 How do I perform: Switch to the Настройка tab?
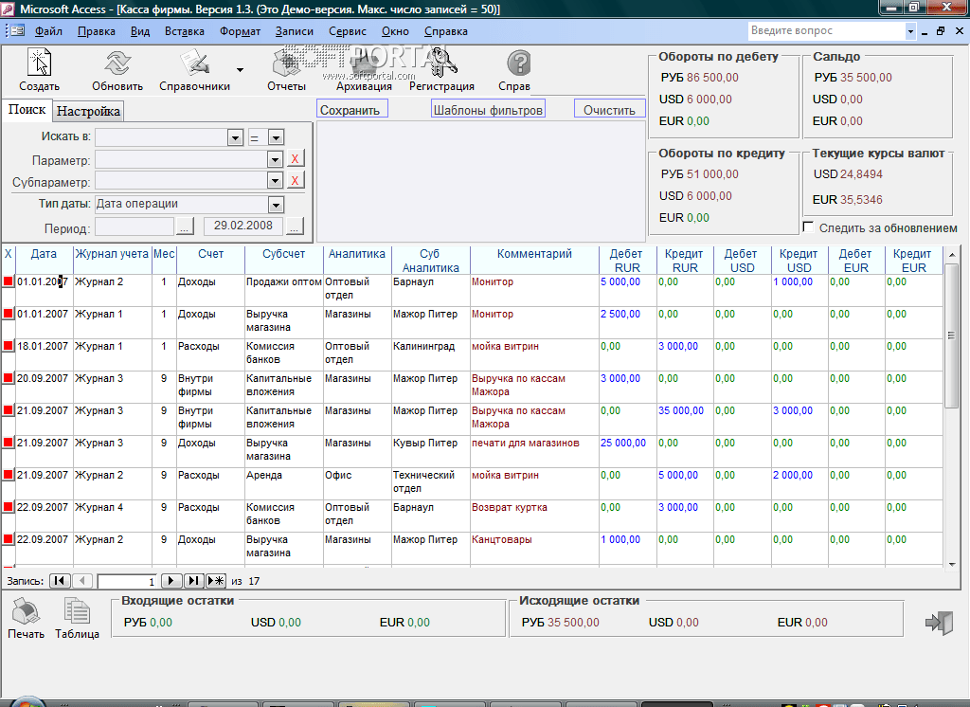[88, 112]
